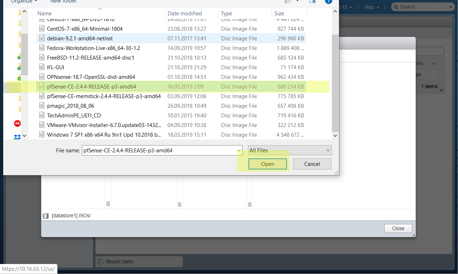Open Recent tasks panel
The image size is (458, 274).
point(139,262)
